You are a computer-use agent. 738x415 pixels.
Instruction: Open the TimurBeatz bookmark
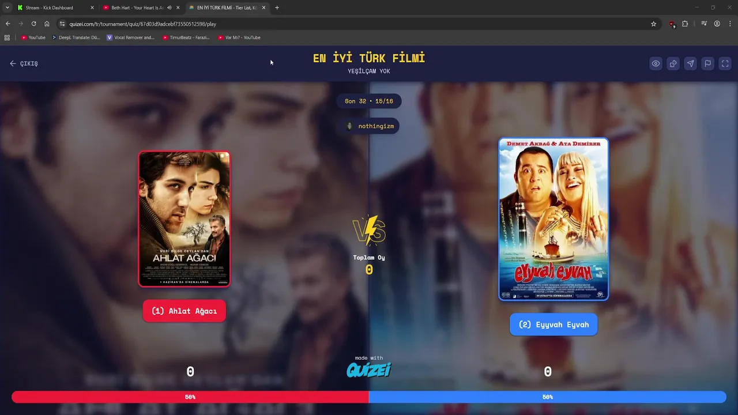[186, 37]
